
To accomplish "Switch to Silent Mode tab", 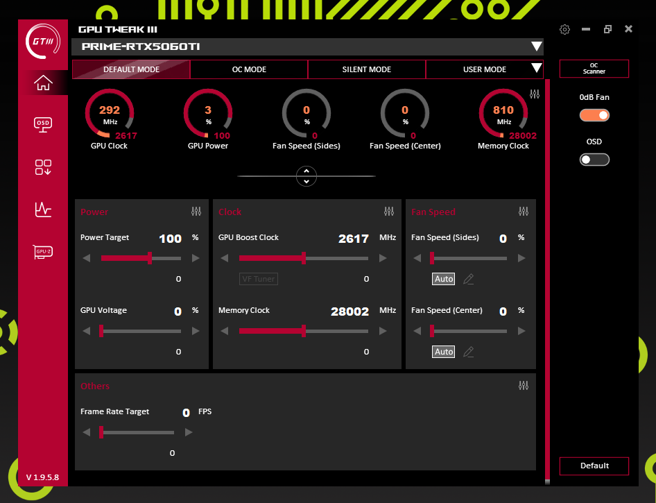I will pyautogui.click(x=367, y=69).
